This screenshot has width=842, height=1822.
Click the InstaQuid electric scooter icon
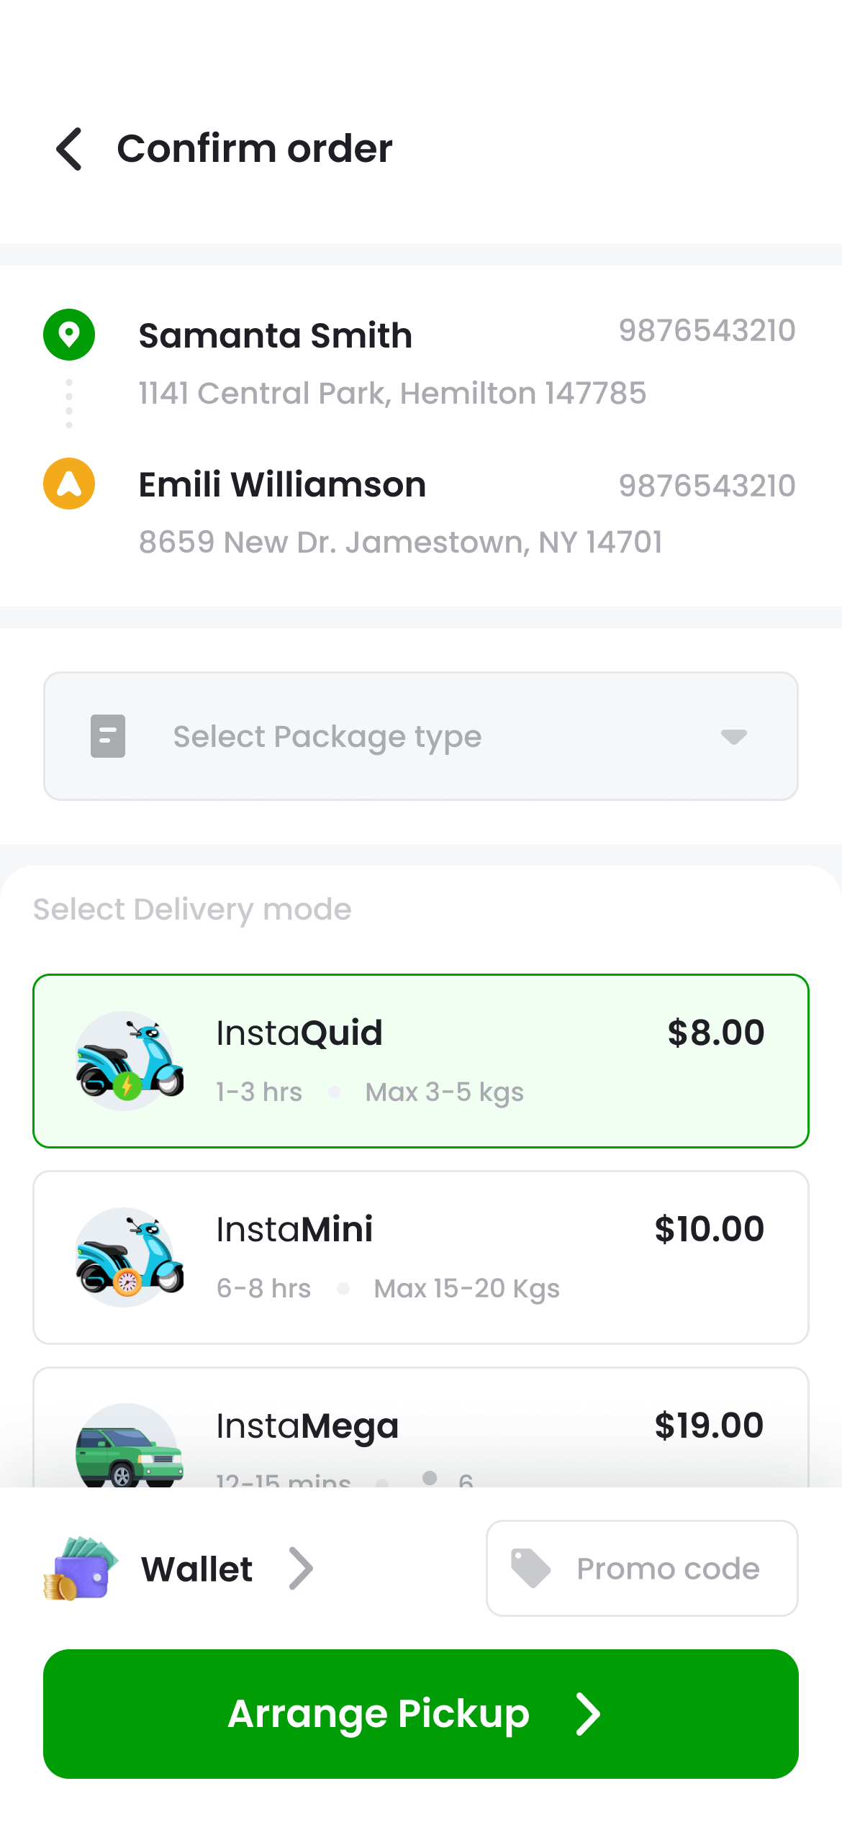129,1061
